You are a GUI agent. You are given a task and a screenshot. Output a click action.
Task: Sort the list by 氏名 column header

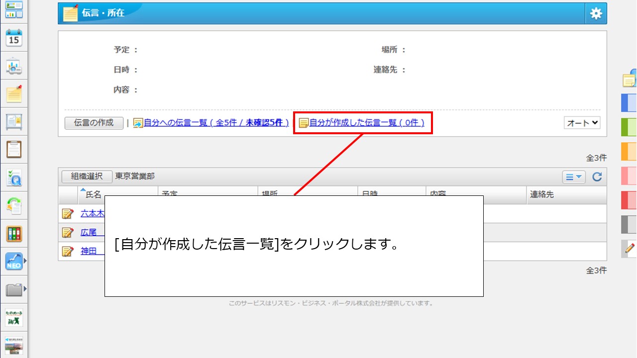point(93,194)
